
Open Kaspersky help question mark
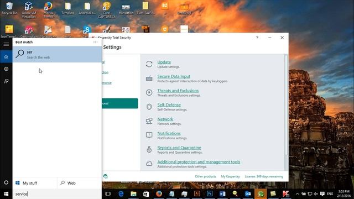(x=257, y=38)
